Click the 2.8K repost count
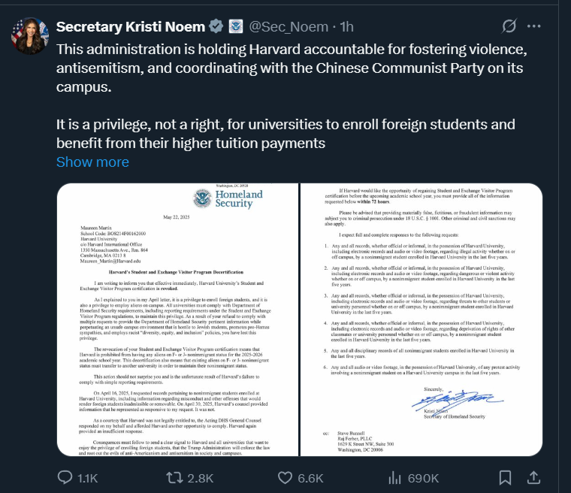The image size is (571, 493). pos(201,478)
